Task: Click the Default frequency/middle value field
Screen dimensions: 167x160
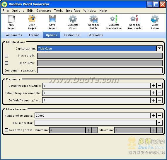Action: (96, 93)
